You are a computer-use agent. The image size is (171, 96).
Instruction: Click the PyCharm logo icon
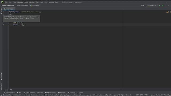pos(2,2)
